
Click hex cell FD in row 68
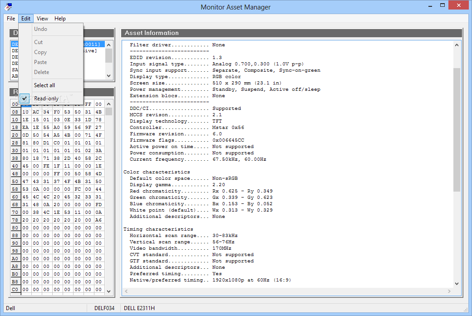pyautogui.click(x=98, y=204)
